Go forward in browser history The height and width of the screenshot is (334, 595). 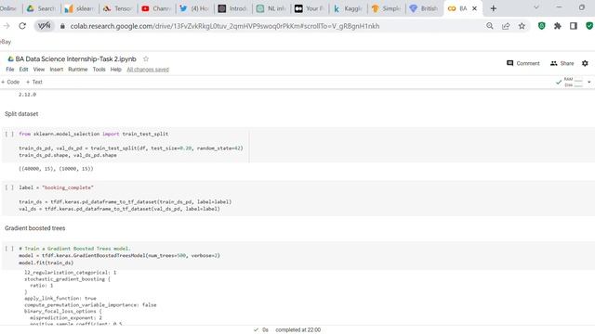(x=7, y=26)
